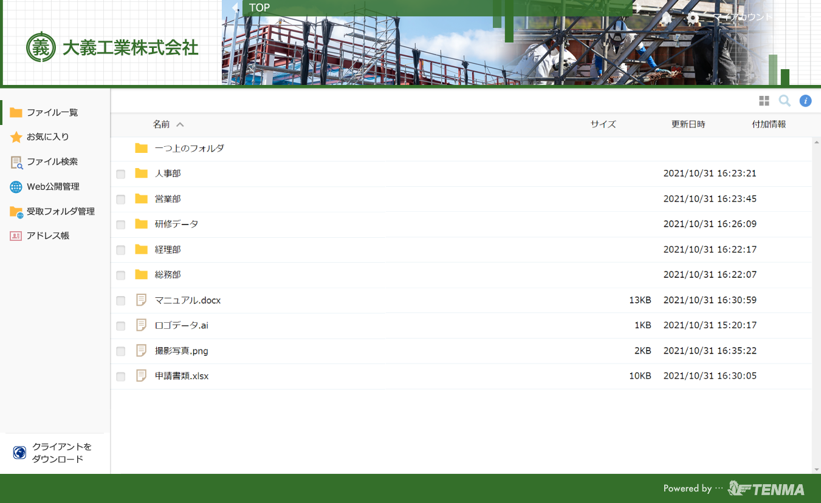Click the 人事部 folder icon
This screenshot has height=503, width=821.
coord(142,174)
